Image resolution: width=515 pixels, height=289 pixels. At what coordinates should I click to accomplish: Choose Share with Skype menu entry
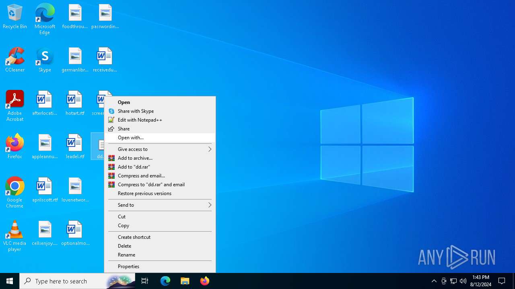point(160,111)
